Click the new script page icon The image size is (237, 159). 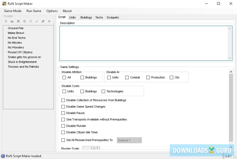click(6, 21)
